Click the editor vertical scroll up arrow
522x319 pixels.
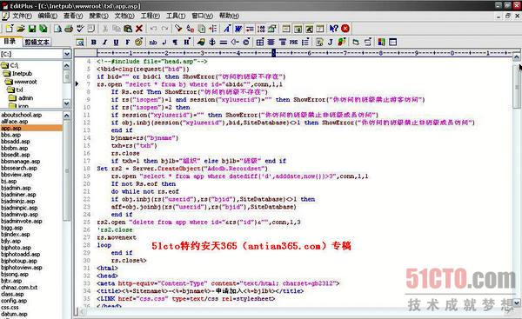coord(516,56)
